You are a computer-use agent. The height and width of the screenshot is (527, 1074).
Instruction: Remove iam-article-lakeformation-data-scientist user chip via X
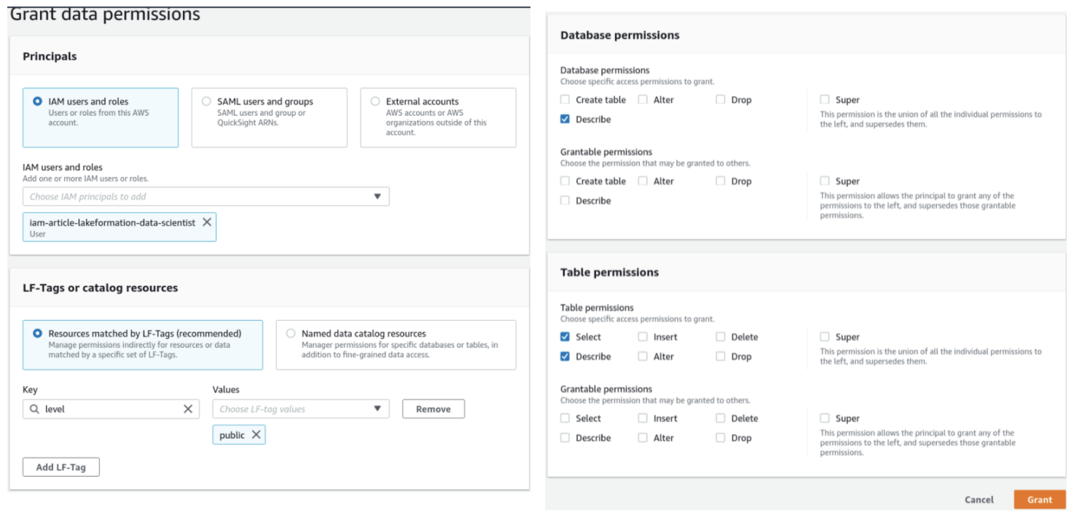click(207, 222)
